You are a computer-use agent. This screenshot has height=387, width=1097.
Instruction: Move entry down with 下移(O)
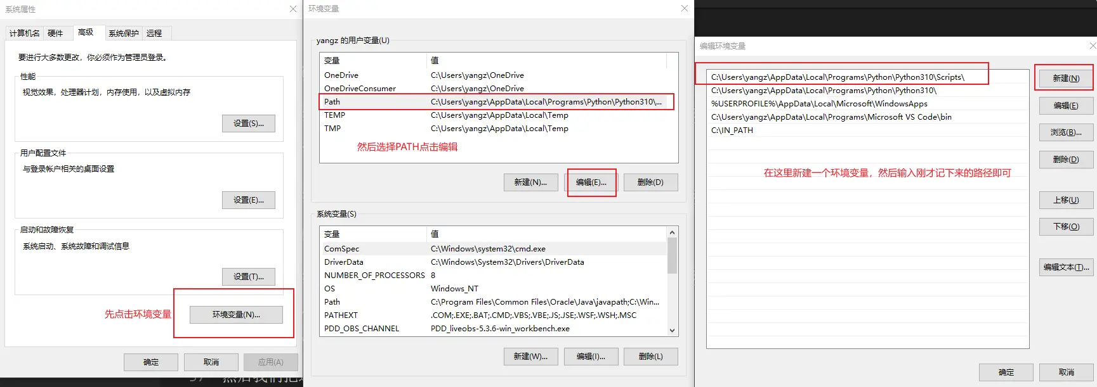click(1066, 227)
